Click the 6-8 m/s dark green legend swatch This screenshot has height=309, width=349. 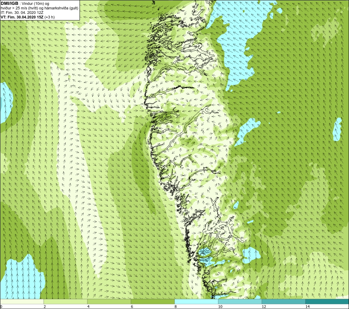coord(153,302)
